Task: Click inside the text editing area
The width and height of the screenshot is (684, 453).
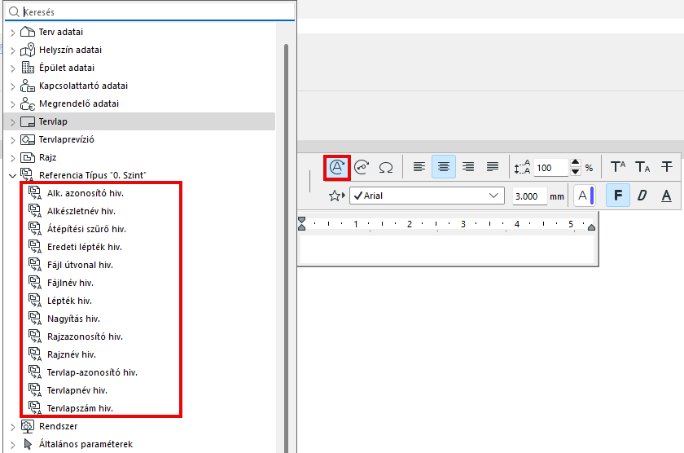Action: tap(447, 249)
